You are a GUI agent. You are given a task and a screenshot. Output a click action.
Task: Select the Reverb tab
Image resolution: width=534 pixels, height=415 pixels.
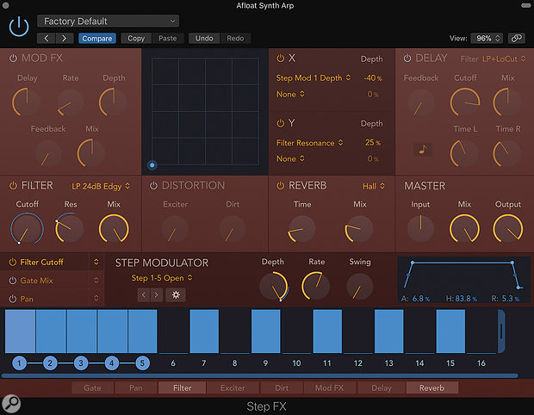pyautogui.click(x=432, y=387)
